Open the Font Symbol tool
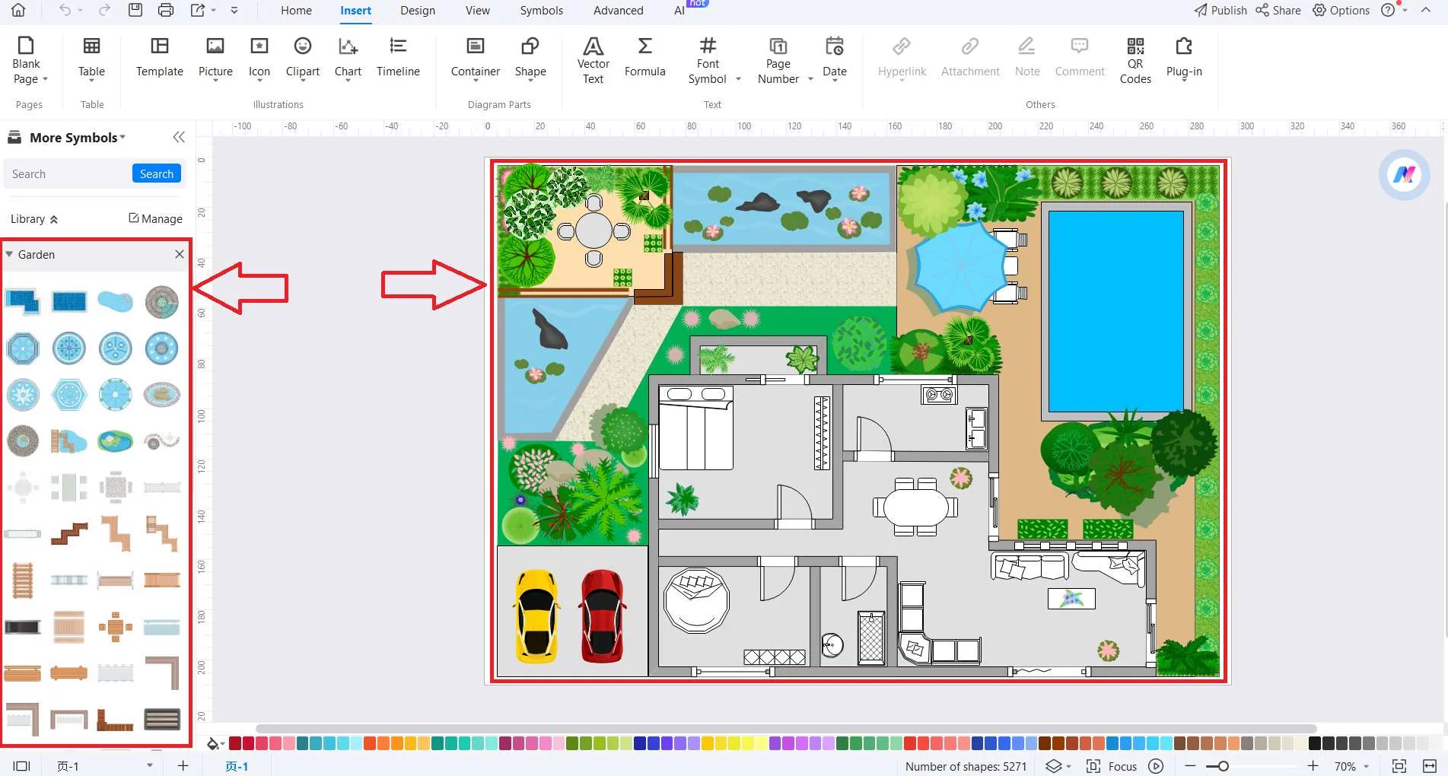 tap(708, 60)
